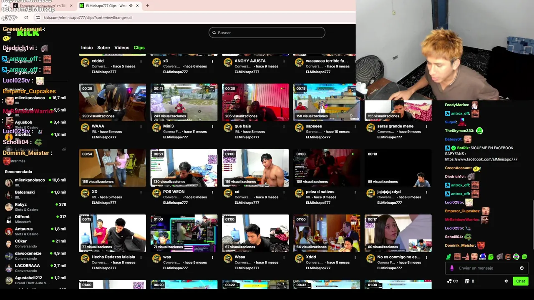Open options menu for 'Hecho Pedazos lalalala' clip
Screen dimensions: 534x300
(141, 257)
